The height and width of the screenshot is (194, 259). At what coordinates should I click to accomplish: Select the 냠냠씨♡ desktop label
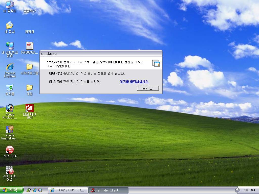point(30,11)
